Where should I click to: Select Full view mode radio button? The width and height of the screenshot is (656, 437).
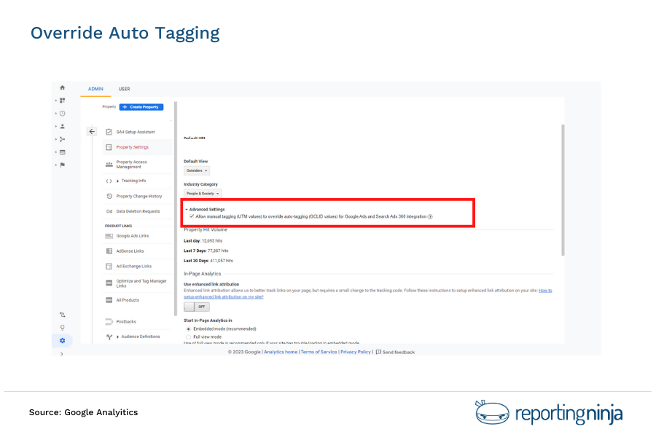[190, 336]
